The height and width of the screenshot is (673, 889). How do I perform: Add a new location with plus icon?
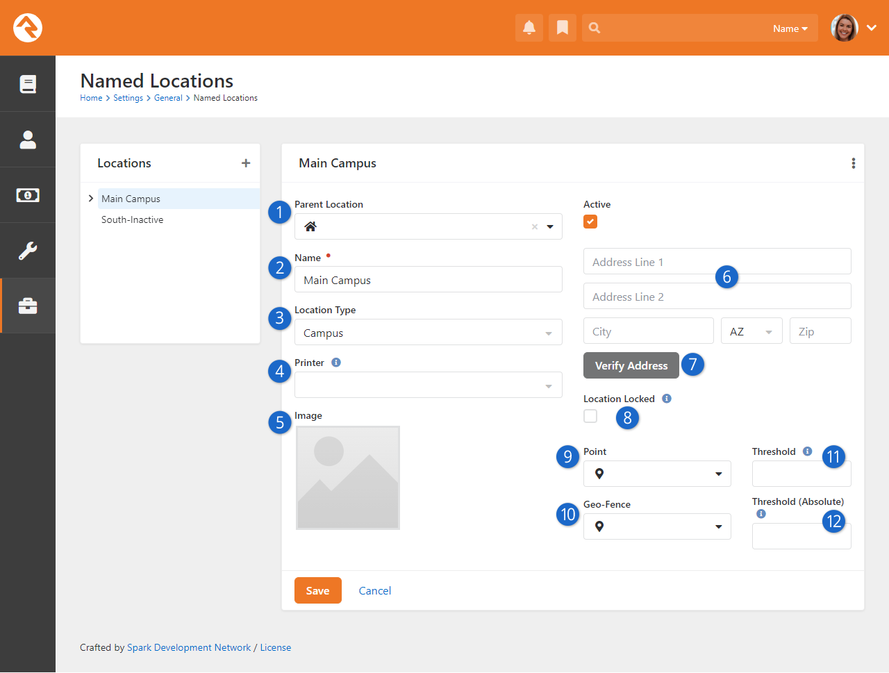(246, 163)
